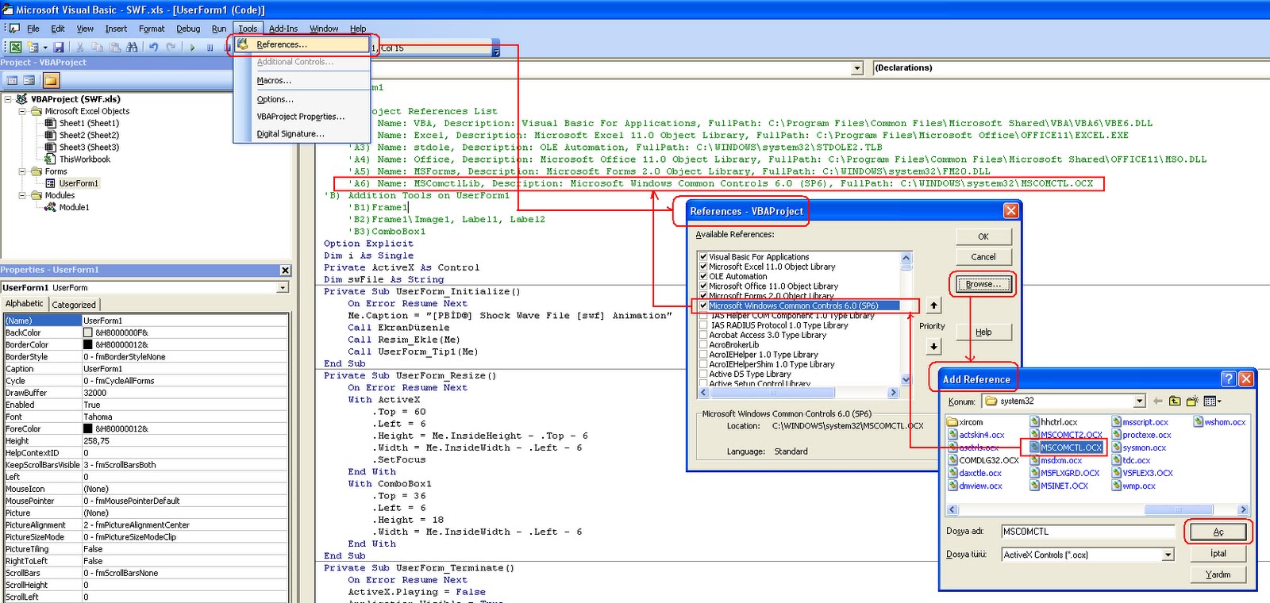Close the Properties panel with its X
Image resolution: width=1270 pixels, height=603 pixels.
coord(285,270)
